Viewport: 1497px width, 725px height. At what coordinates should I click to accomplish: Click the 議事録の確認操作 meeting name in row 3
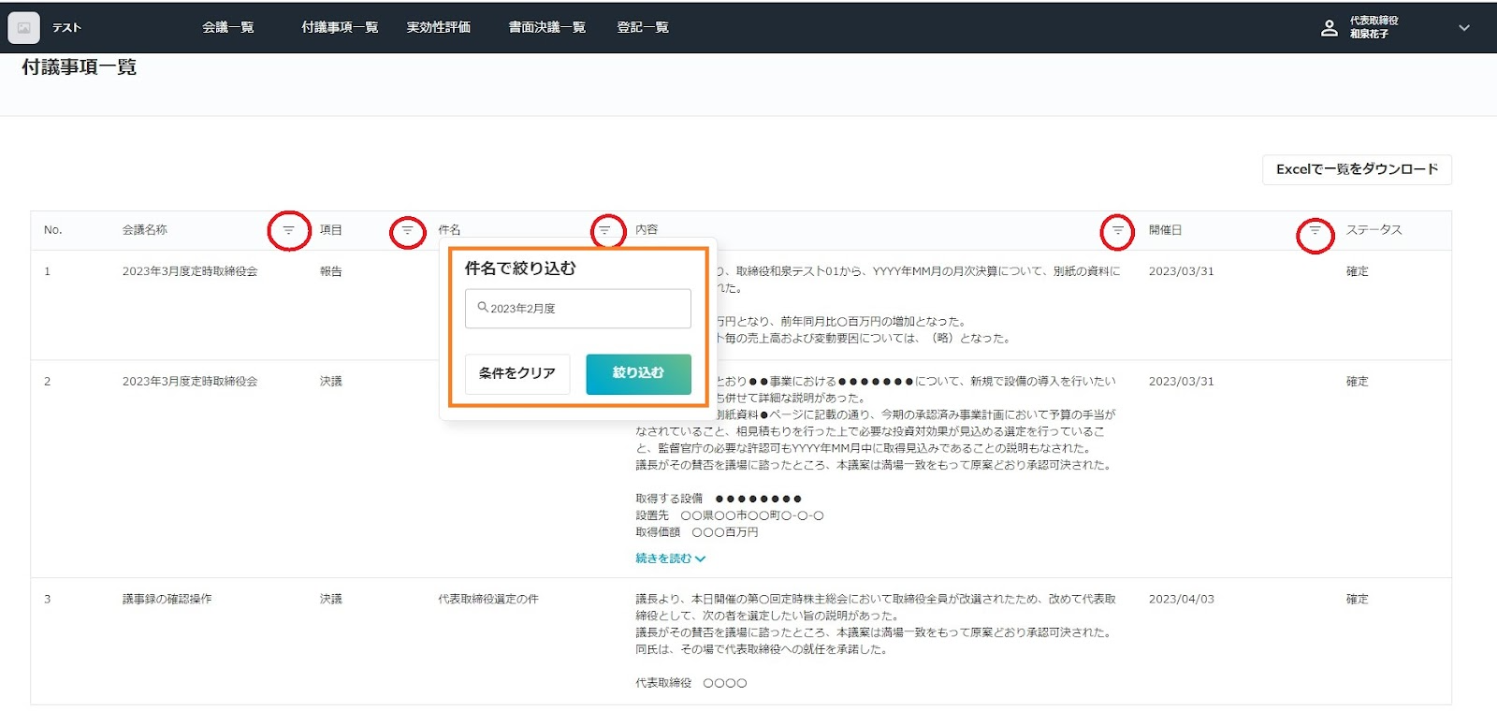(x=167, y=600)
